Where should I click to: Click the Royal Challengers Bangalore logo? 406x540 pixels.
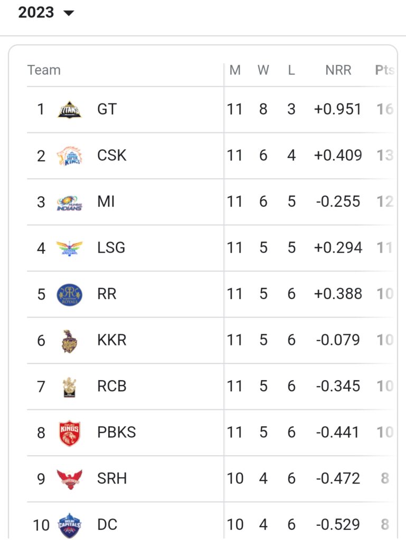69,387
